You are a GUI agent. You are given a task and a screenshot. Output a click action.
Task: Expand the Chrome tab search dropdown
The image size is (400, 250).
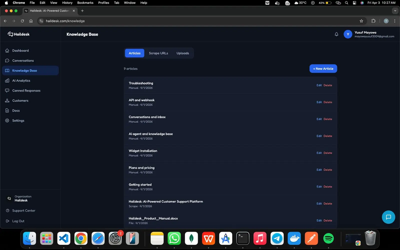[x=395, y=11]
